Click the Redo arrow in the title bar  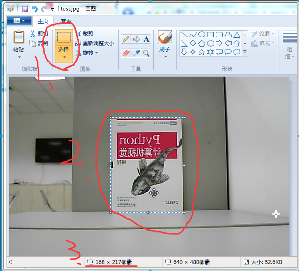coord(44,9)
